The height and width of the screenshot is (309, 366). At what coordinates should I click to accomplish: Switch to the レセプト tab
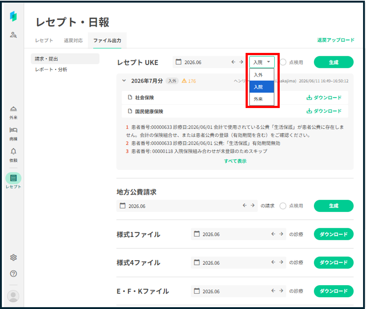pos(44,40)
